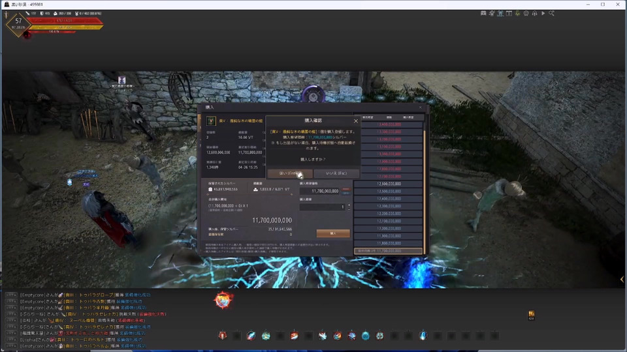
Task: Focus the purchase quantity field
Action: tap(322, 207)
